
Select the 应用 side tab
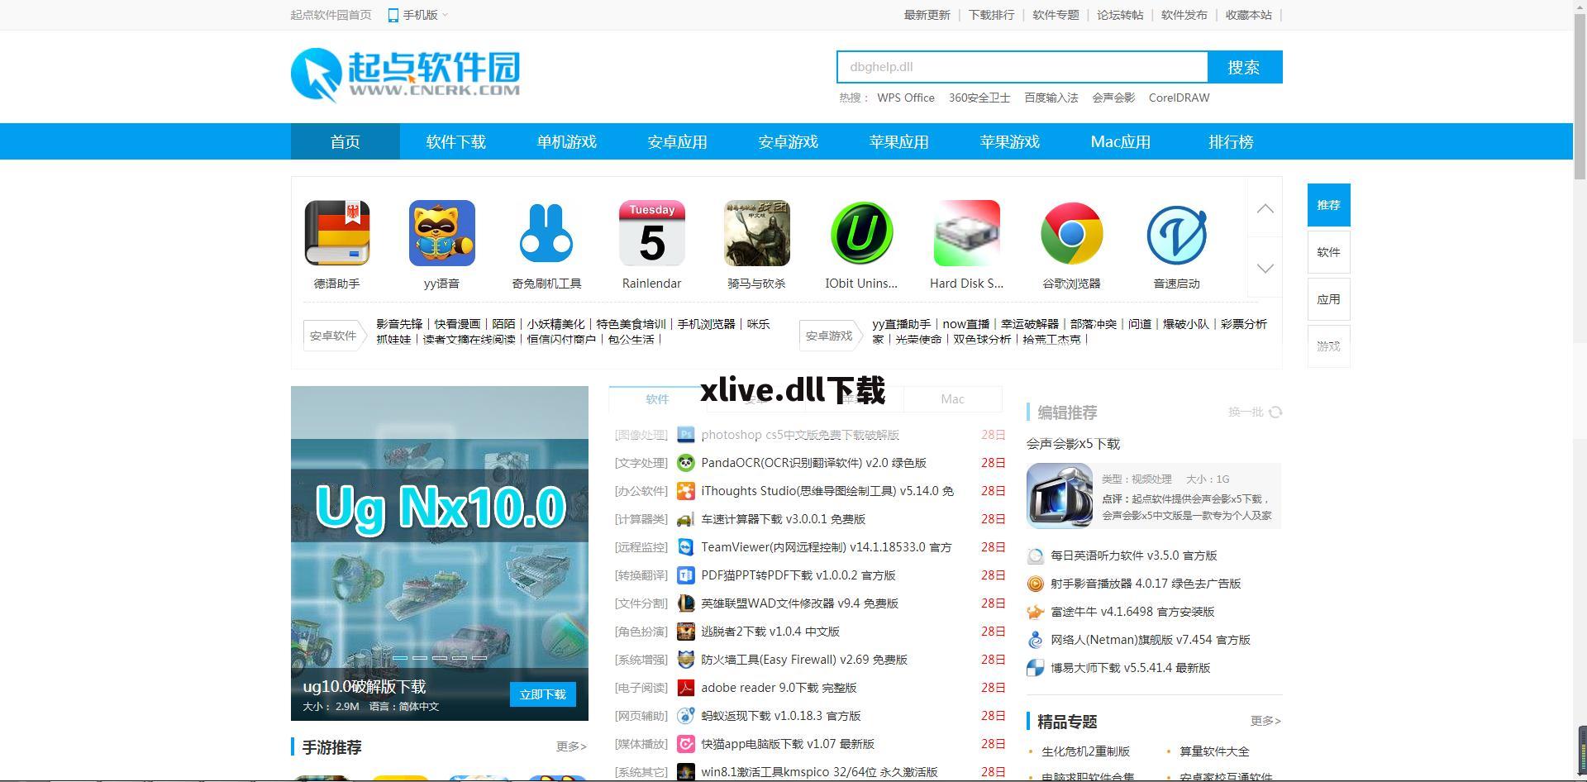1328,299
